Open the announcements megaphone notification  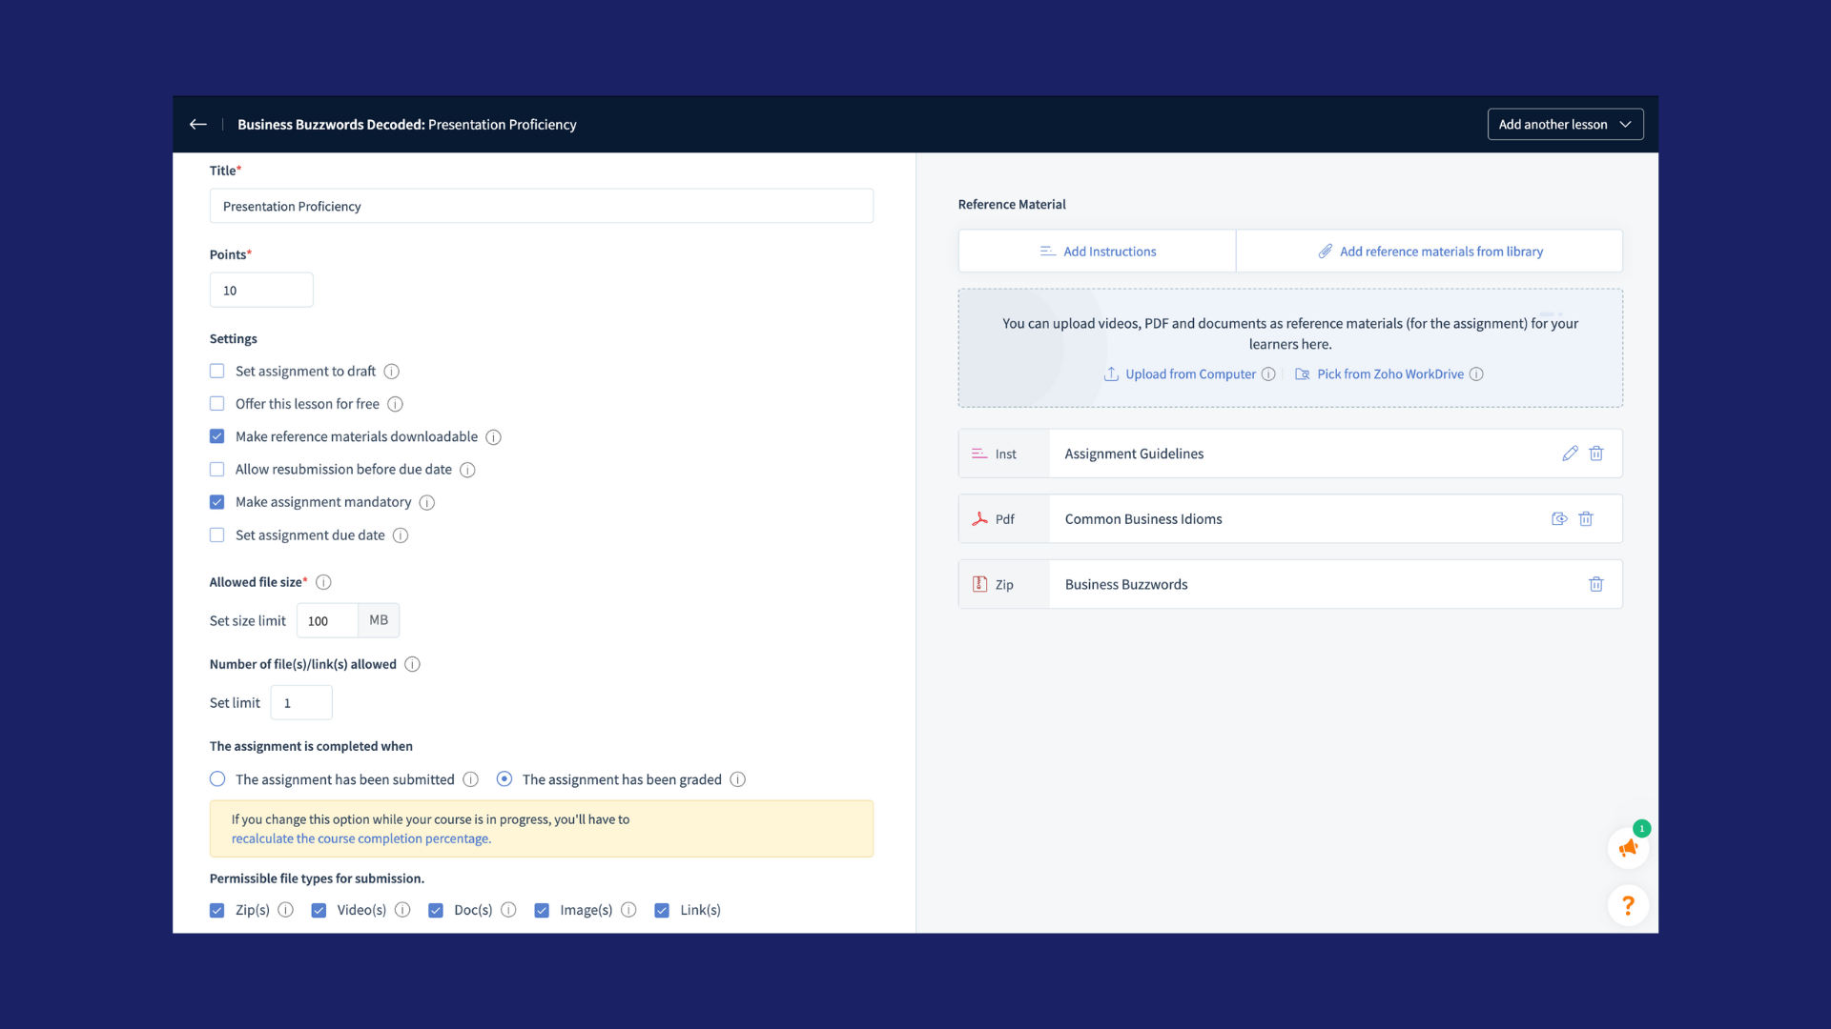pos(1628,847)
